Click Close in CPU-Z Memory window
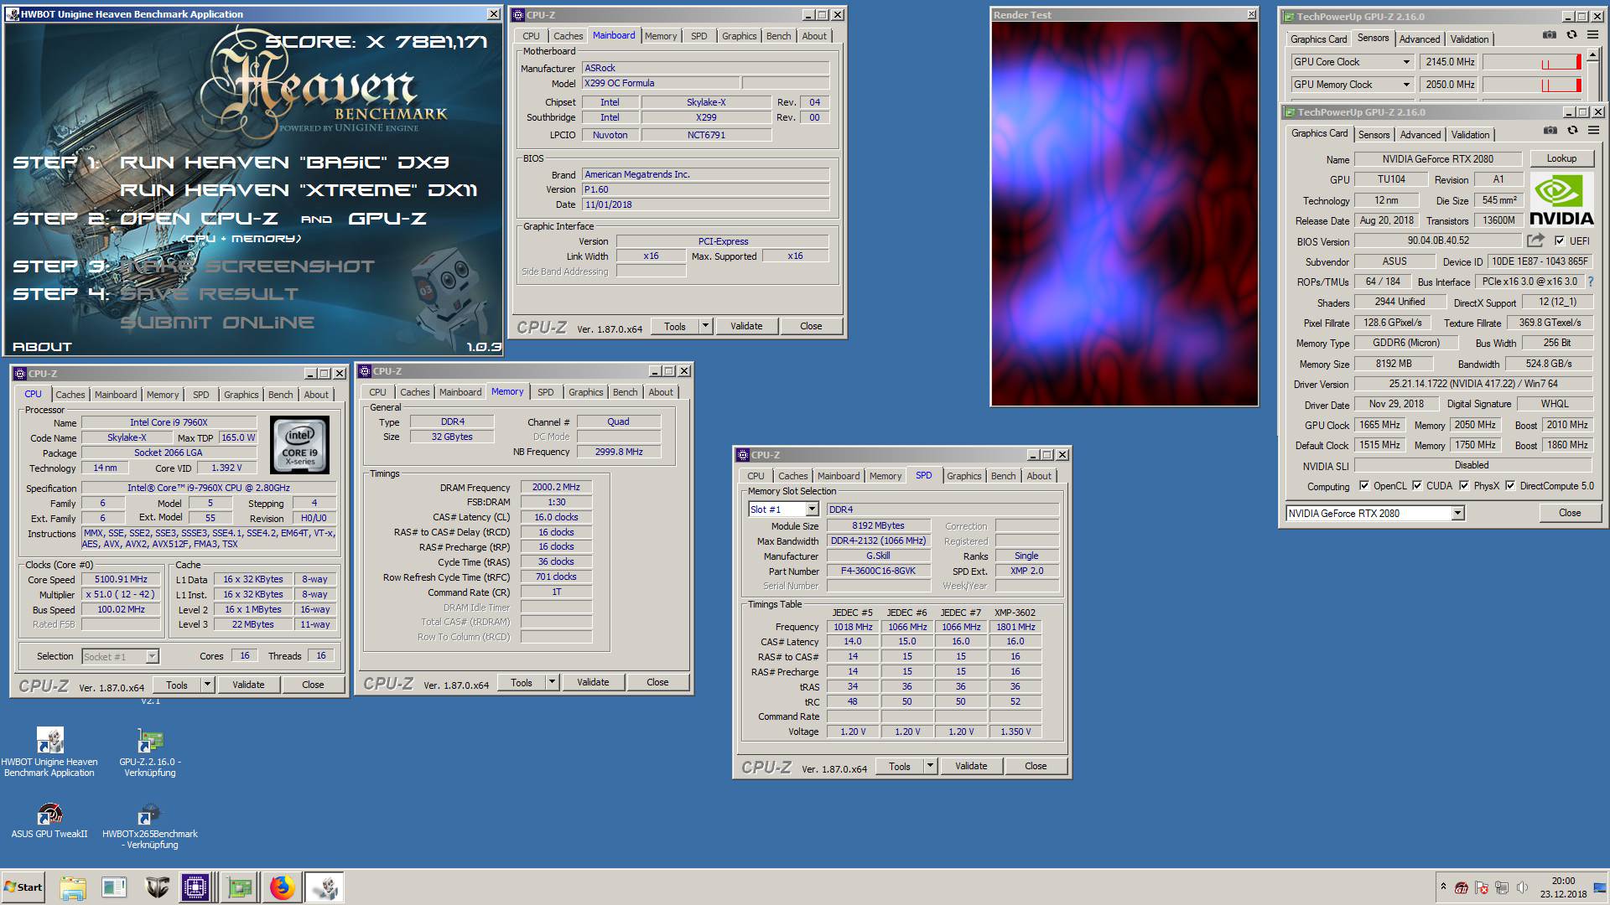1610x905 pixels. (x=657, y=682)
